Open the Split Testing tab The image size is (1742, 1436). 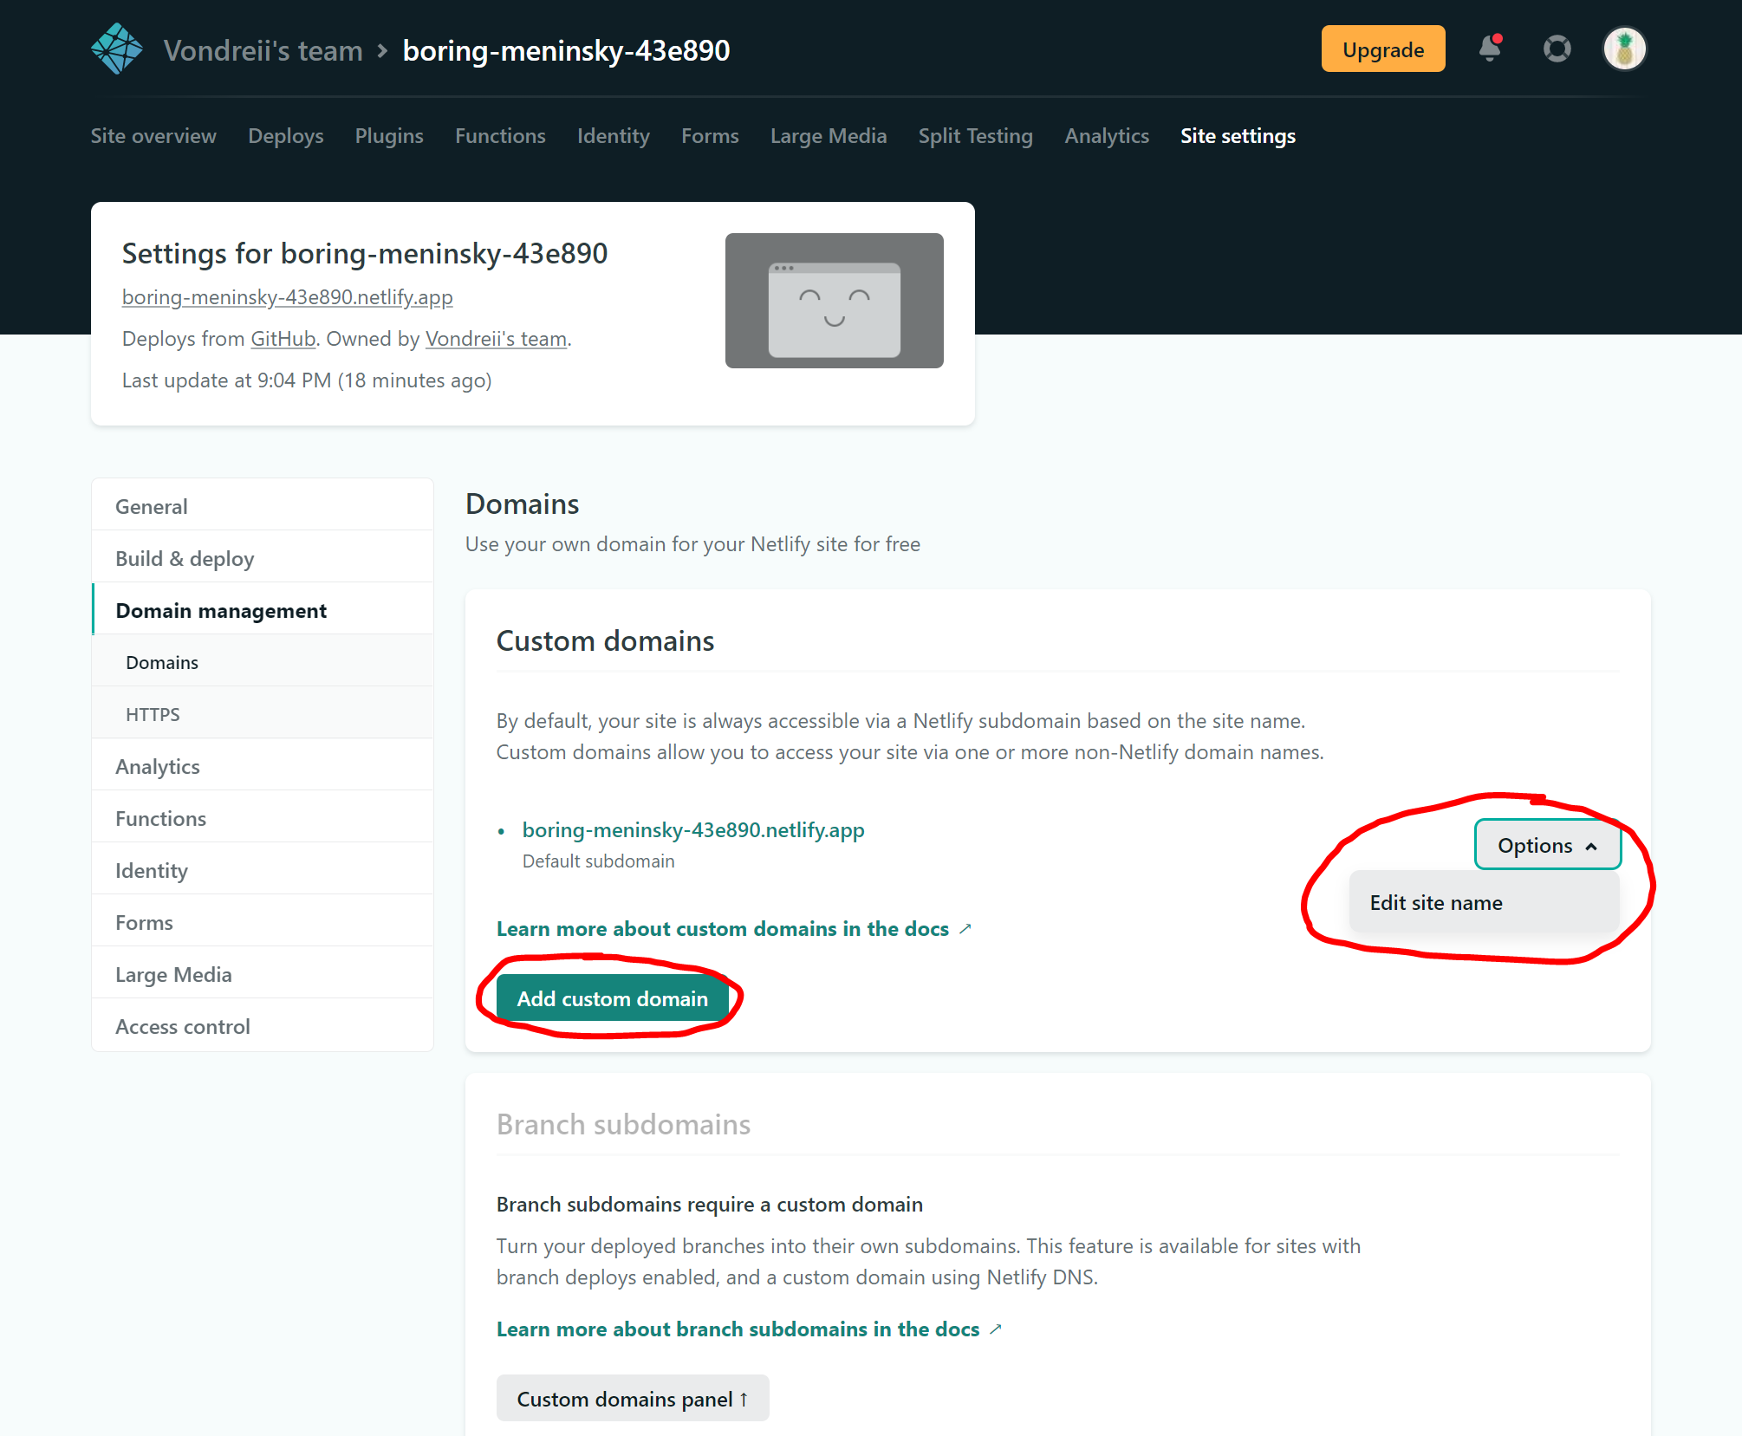point(976,136)
